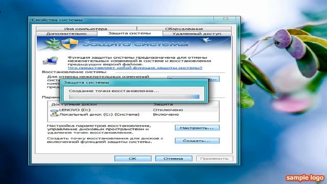Switch to the Имя компьютера tab

(x=86, y=29)
